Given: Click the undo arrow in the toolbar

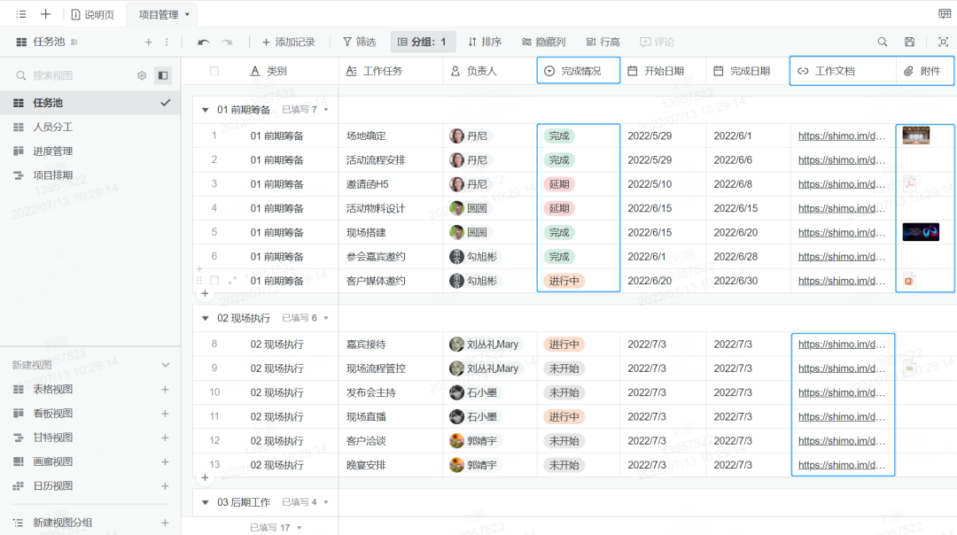Looking at the screenshot, I should [204, 42].
